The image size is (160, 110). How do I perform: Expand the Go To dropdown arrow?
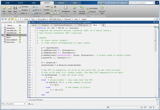click(41, 10)
